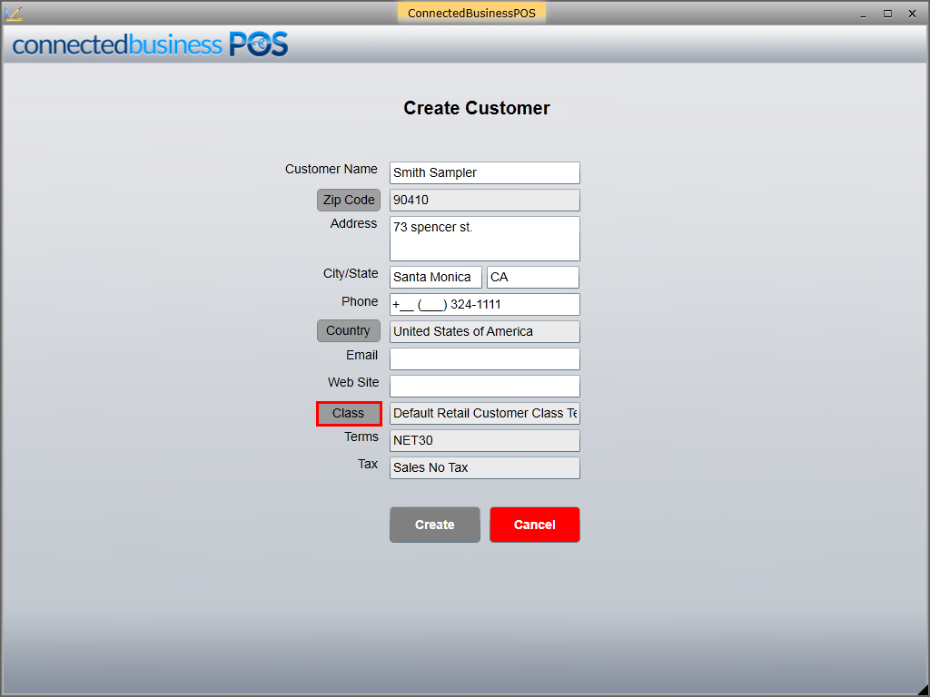This screenshot has width=930, height=697.
Task: Click the Customer Name label
Action: click(331, 169)
